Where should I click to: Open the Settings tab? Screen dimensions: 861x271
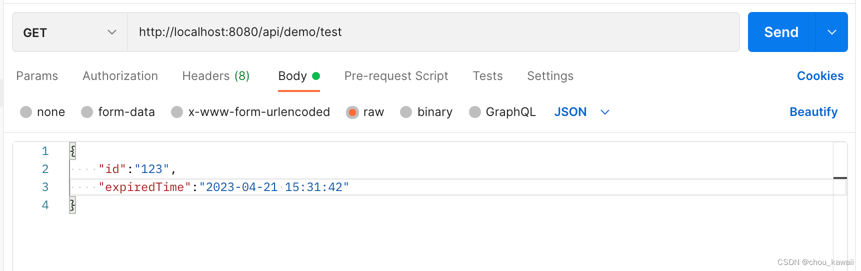(x=550, y=76)
